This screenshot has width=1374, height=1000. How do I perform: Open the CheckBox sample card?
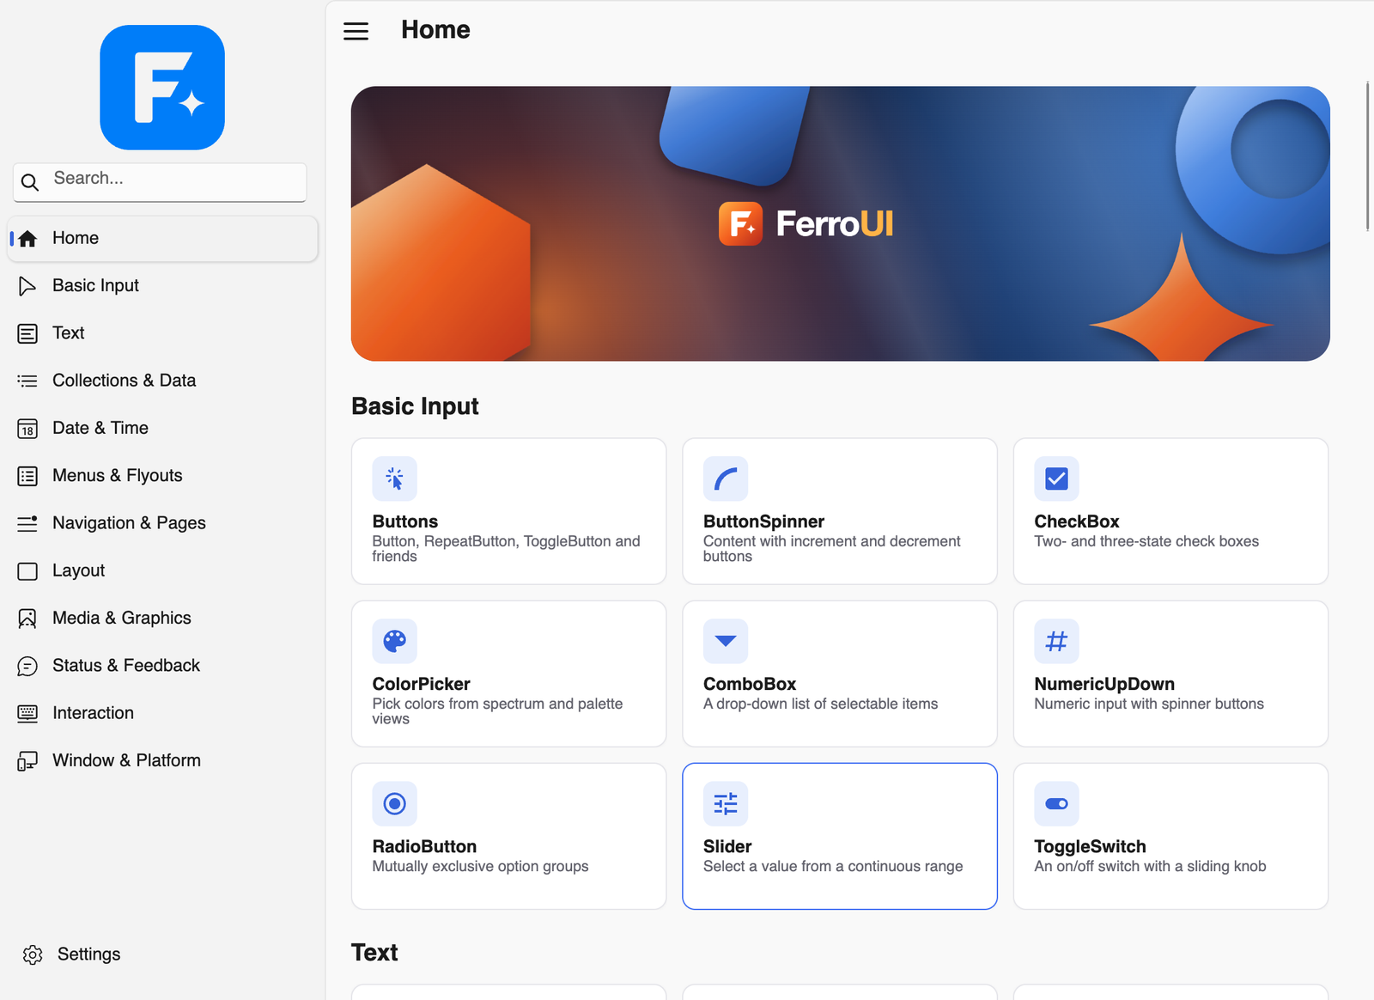pyautogui.click(x=1170, y=511)
